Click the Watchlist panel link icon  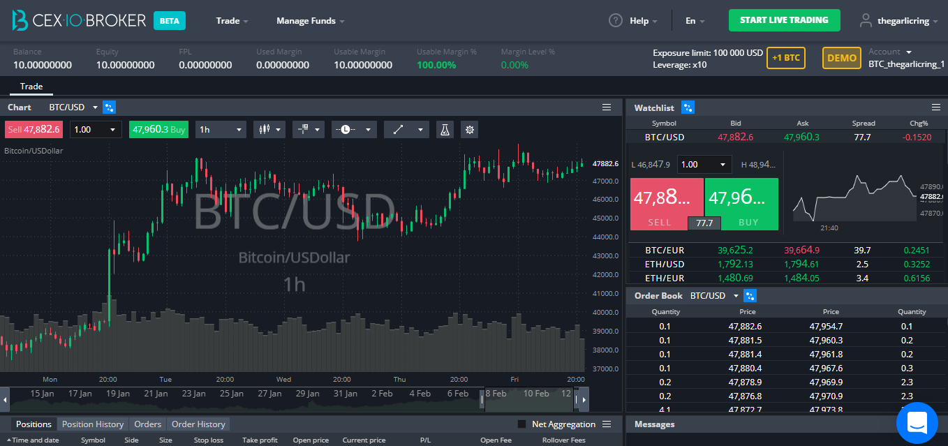click(688, 107)
